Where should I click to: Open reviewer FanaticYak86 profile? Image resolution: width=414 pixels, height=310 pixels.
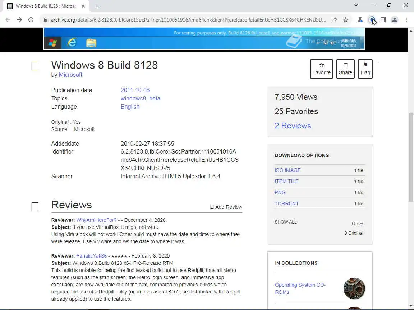(x=91, y=256)
